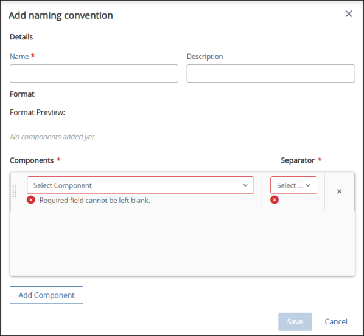Viewport: 364px width, 336px height.
Task: Remove the component row with X icon
Action: pyautogui.click(x=340, y=191)
